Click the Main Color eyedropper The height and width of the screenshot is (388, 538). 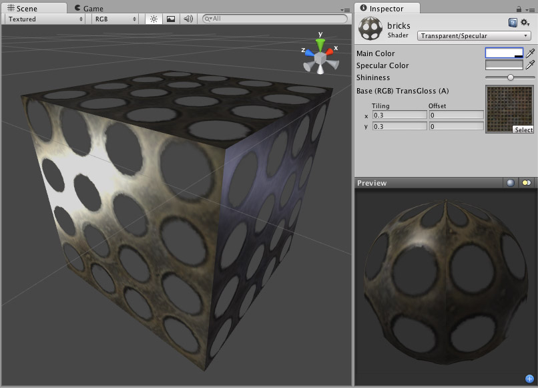529,53
